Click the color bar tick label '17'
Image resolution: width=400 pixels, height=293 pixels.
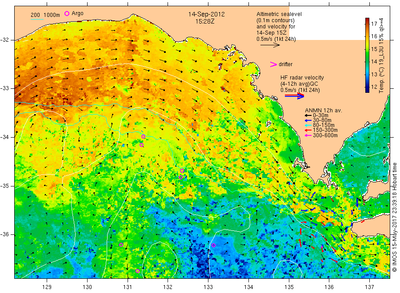(374, 24)
